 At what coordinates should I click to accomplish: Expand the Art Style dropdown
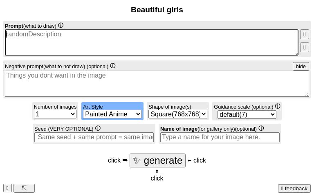pyautogui.click(x=112, y=114)
